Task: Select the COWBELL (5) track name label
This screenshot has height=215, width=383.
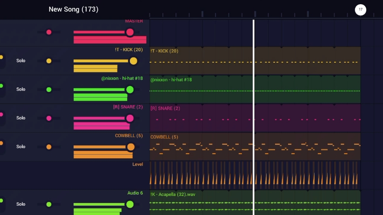Action: tap(129, 136)
